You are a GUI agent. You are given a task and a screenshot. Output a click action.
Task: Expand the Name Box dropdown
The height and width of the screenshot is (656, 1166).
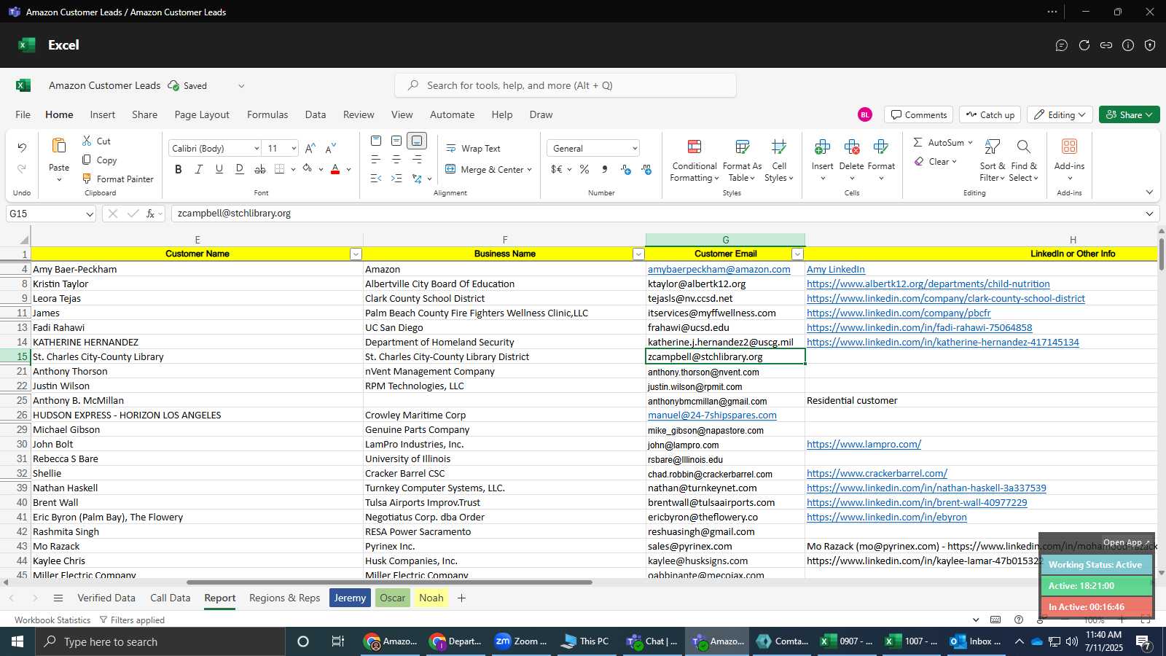[90, 214]
